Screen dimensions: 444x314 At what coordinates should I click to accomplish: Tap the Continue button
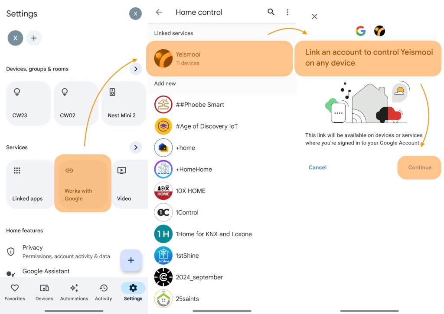[x=419, y=167]
